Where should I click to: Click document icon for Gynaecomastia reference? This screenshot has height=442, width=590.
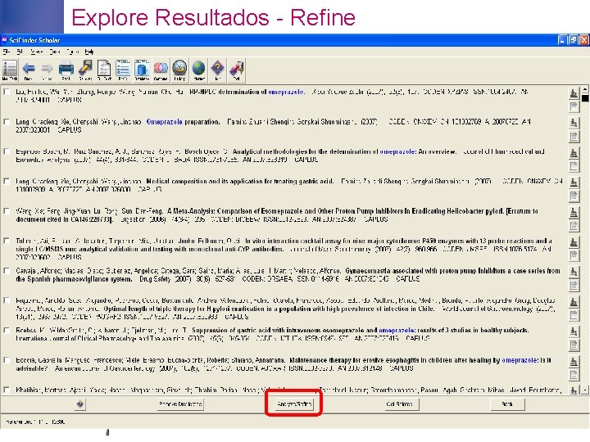point(574,286)
